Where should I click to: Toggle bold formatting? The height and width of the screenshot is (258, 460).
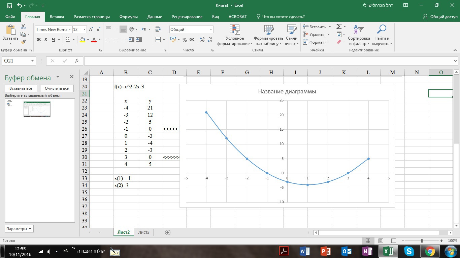(x=38, y=40)
